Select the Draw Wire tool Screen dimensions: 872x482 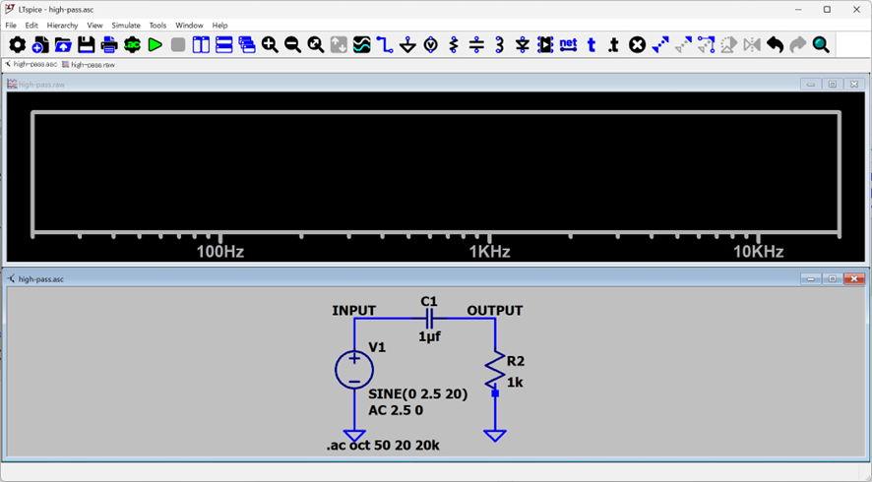385,45
